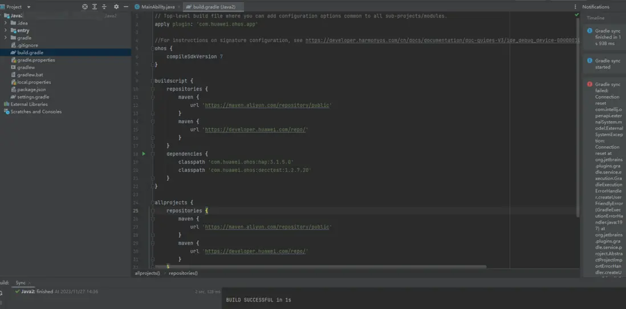Select the Java2: finished build result row
Image resolution: width=626 pixels, height=309 pixels.
pos(111,291)
